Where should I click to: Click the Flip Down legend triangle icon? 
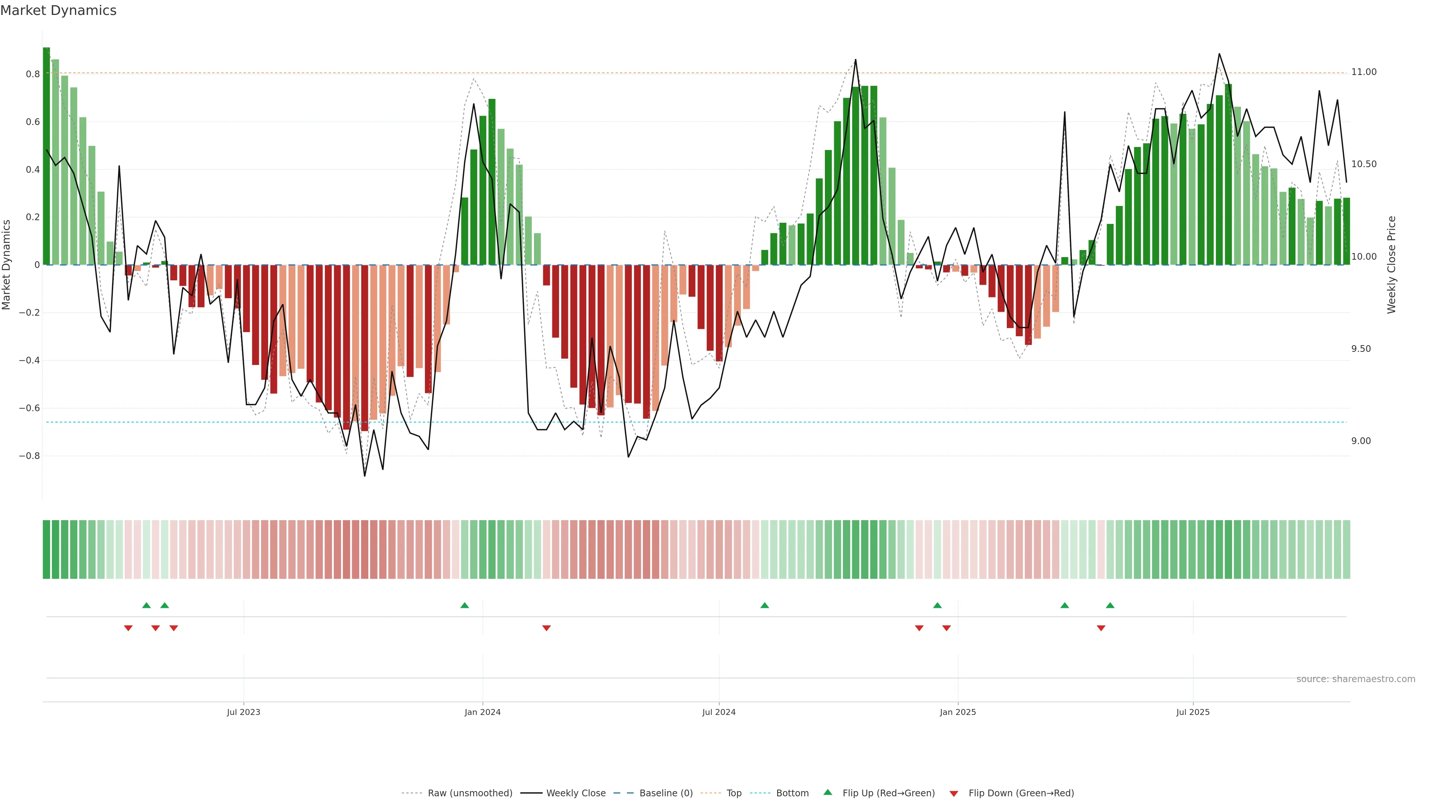(954, 793)
